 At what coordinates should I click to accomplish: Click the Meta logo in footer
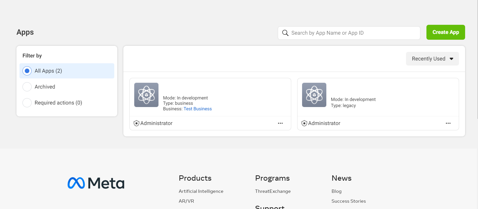[96, 183]
